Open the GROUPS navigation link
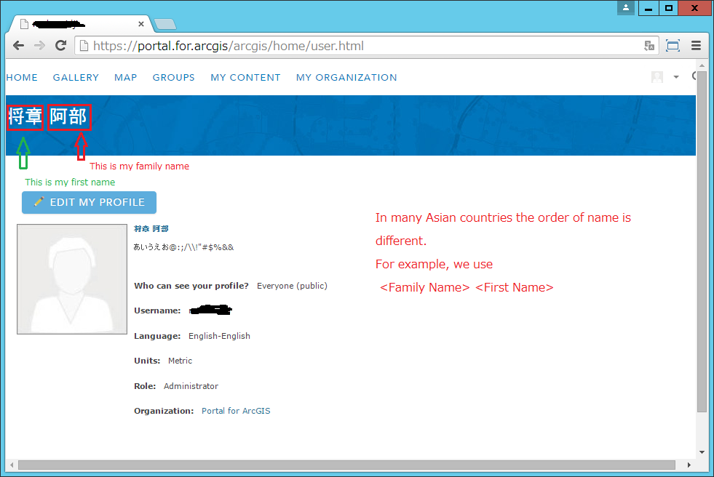714x477 pixels. (173, 77)
